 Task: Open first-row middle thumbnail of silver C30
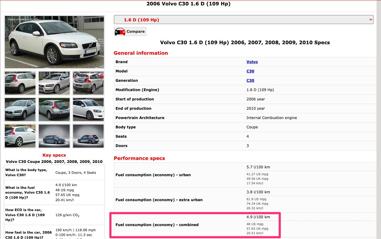tap(54, 83)
